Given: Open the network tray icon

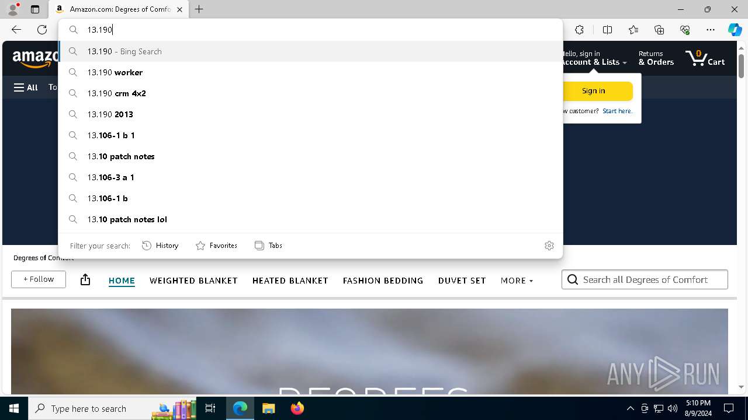Looking at the screenshot, I should 659,408.
